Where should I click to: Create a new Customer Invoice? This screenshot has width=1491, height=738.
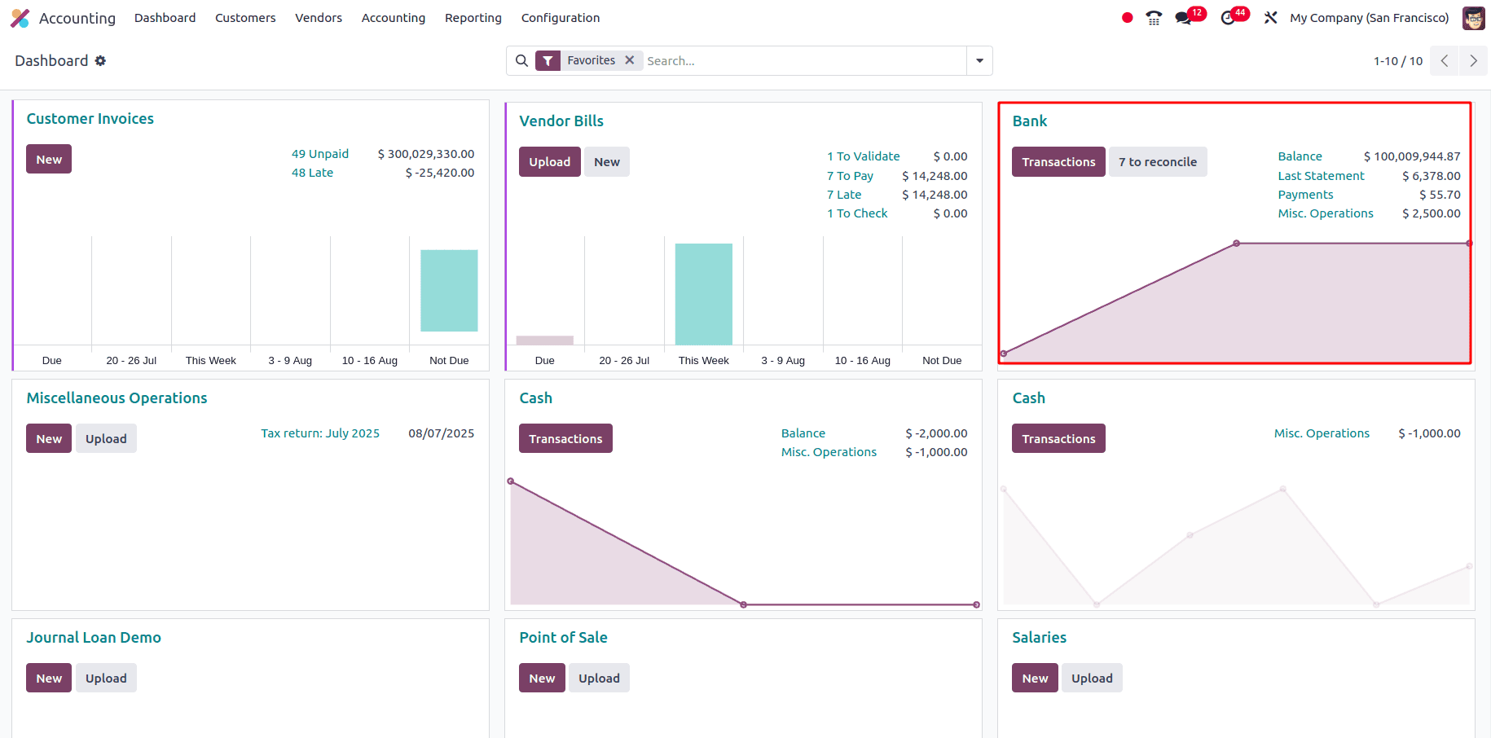[x=48, y=159]
